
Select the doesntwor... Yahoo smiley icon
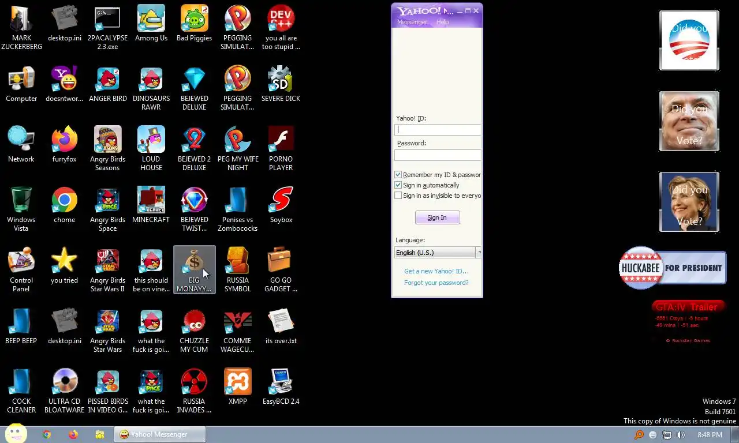pyautogui.click(x=64, y=85)
